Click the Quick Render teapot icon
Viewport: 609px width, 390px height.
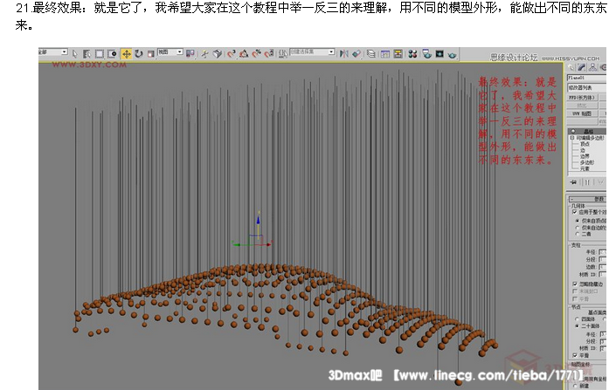click(x=452, y=54)
